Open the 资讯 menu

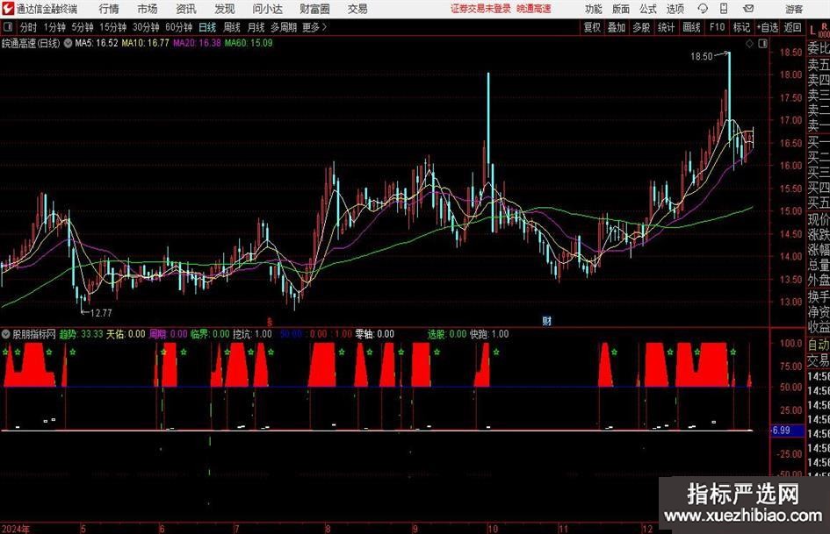coord(186,9)
